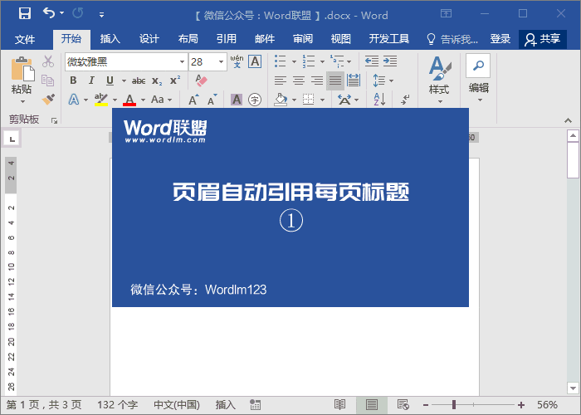
Task: Switch to the 布局 ribbon tab
Action: (188, 39)
